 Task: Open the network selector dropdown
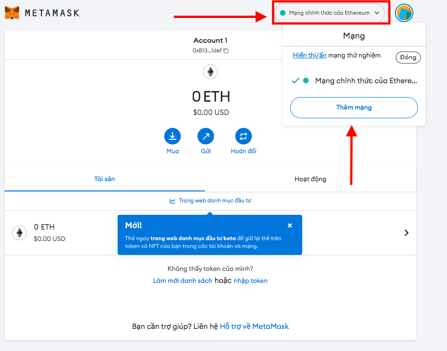329,13
